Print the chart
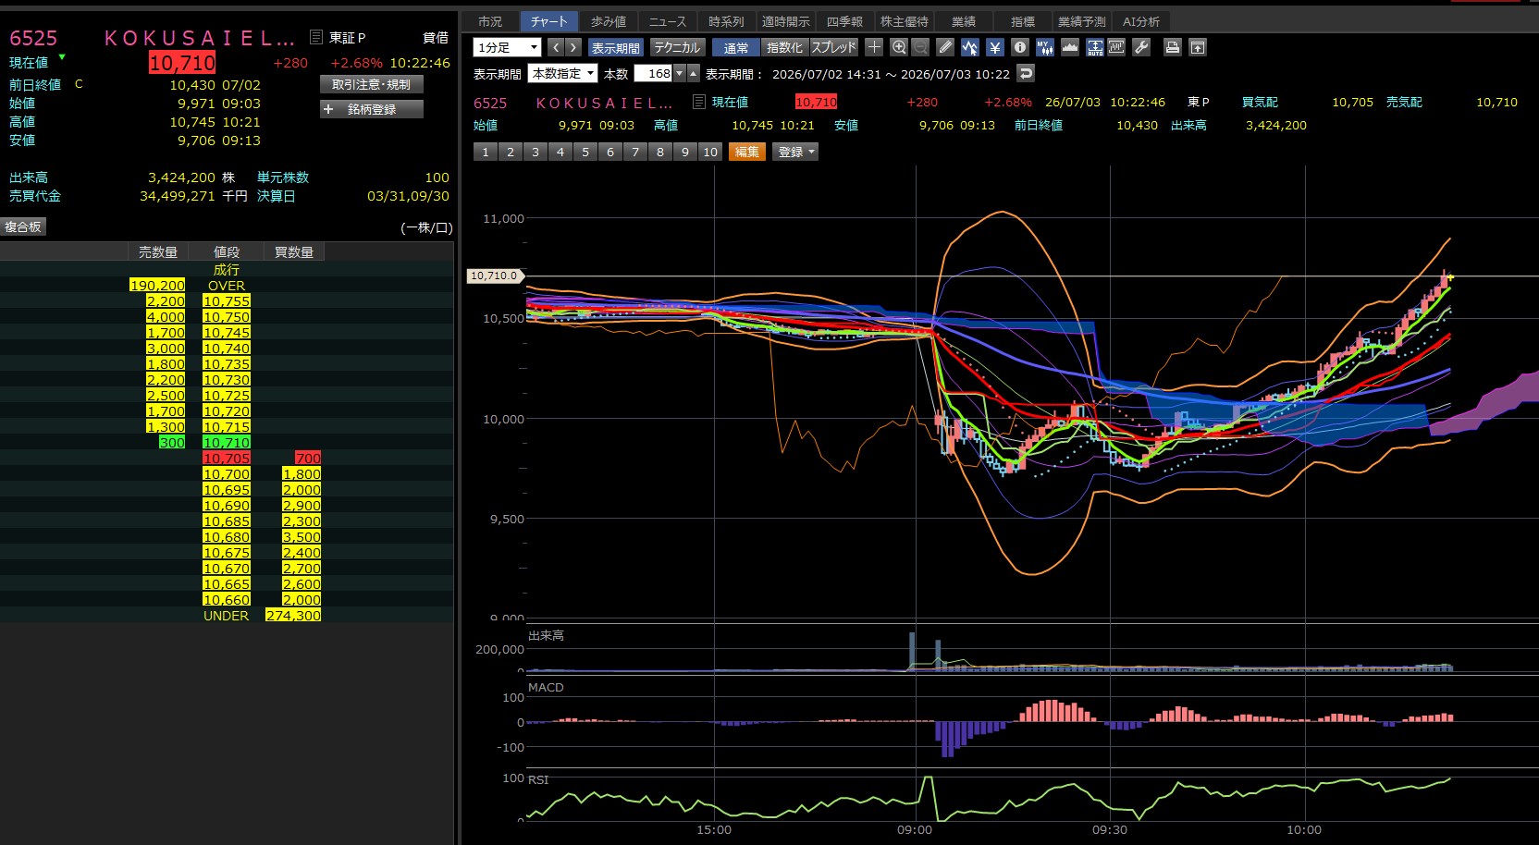The width and height of the screenshot is (1539, 845). [1173, 47]
